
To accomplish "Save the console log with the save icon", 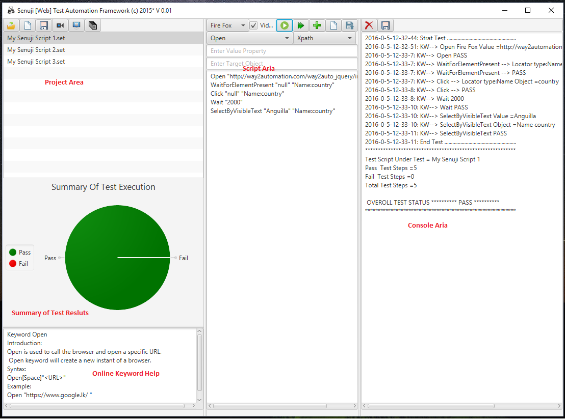I will 385,25.
